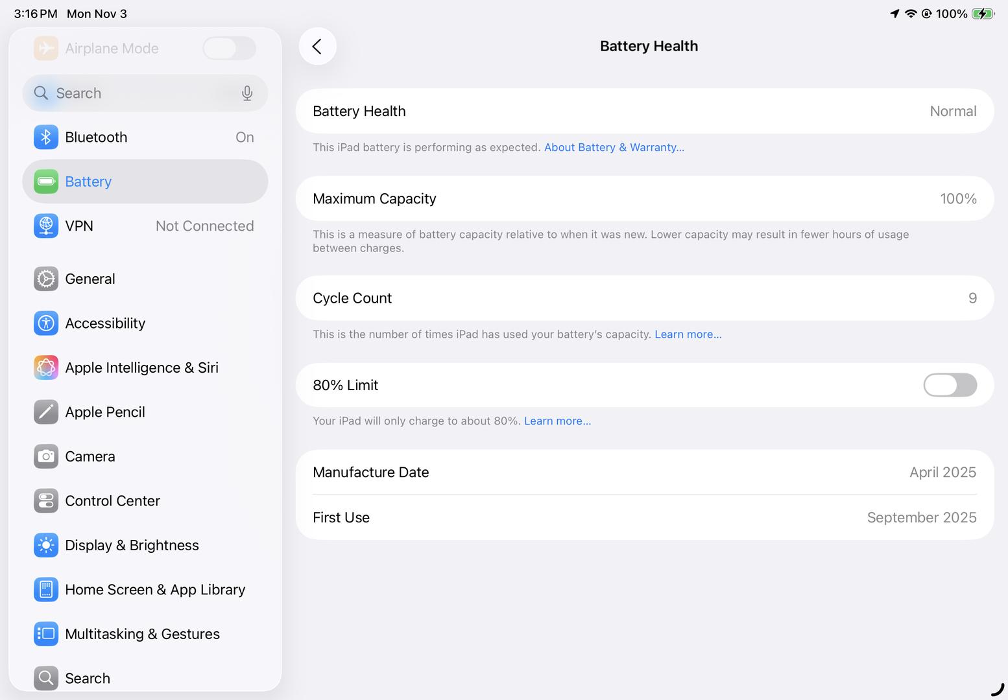Select VPN in the sidebar

pos(79,226)
